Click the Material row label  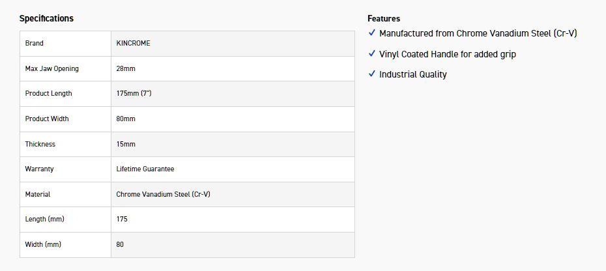click(x=38, y=194)
